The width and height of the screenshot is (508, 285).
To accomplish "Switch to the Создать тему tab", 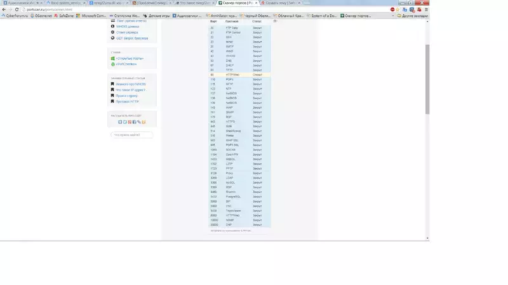I will [281, 3].
